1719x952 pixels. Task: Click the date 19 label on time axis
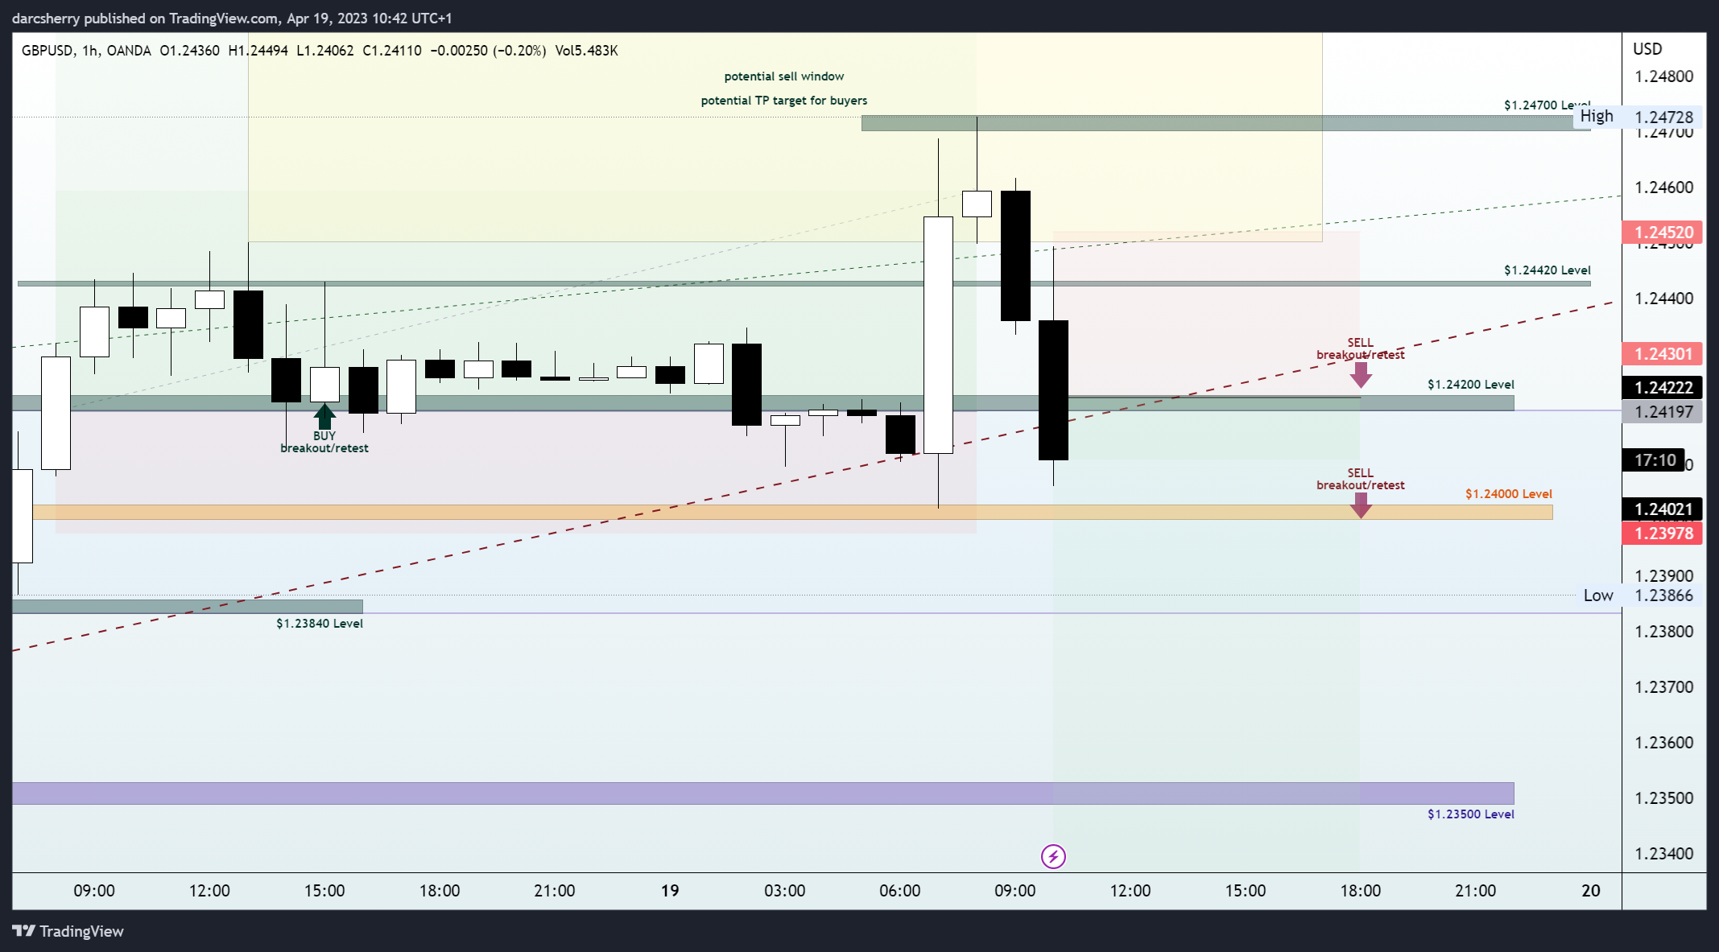[670, 891]
